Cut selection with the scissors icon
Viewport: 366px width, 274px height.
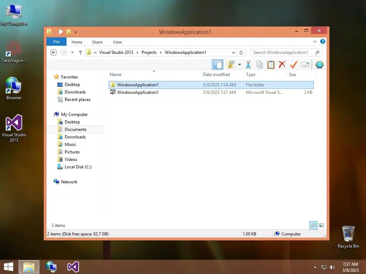coord(248,65)
